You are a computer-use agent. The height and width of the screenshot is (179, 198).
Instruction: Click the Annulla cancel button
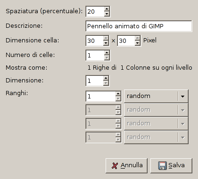point(126,166)
